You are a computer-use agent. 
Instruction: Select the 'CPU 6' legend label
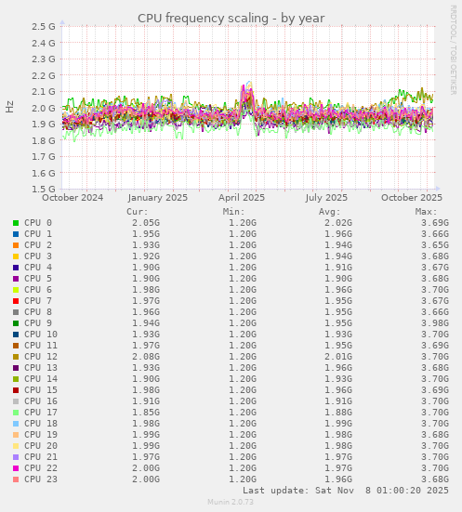[x=38, y=290]
